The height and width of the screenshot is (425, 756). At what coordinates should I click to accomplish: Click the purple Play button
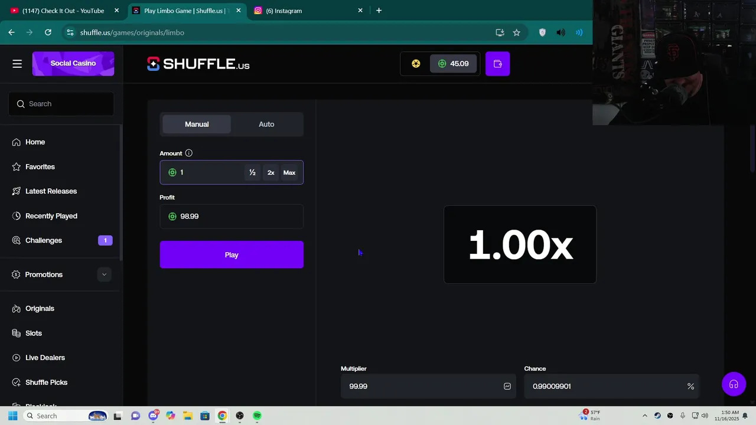point(232,254)
